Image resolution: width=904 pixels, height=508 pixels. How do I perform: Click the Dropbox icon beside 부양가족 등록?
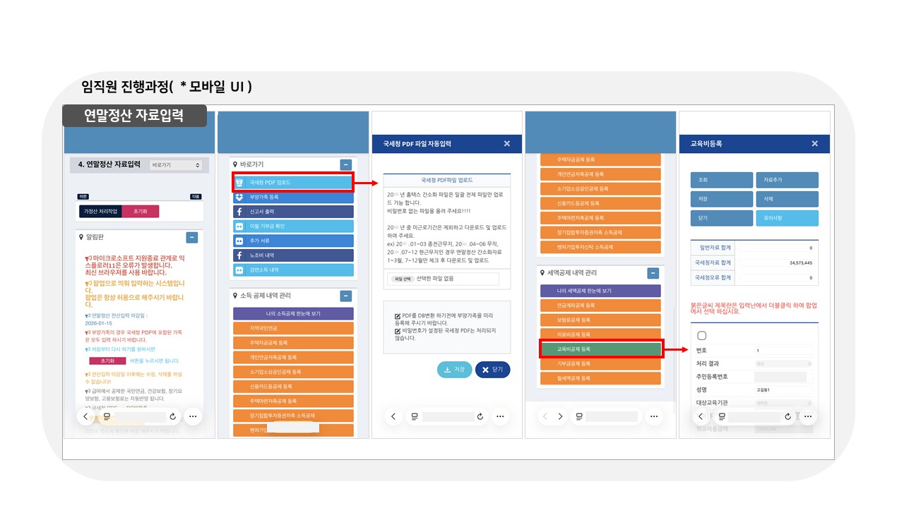click(x=239, y=198)
